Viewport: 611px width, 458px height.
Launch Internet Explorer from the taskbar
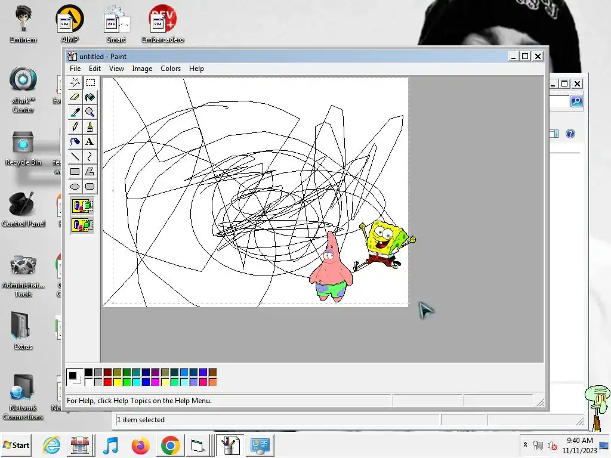(x=52, y=445)
